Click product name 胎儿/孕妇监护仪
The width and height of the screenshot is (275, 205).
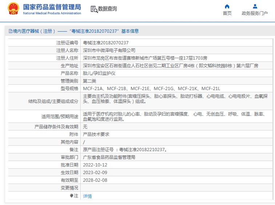coord(99,73)
